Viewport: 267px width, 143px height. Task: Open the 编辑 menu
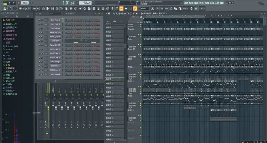click(191, 3)
